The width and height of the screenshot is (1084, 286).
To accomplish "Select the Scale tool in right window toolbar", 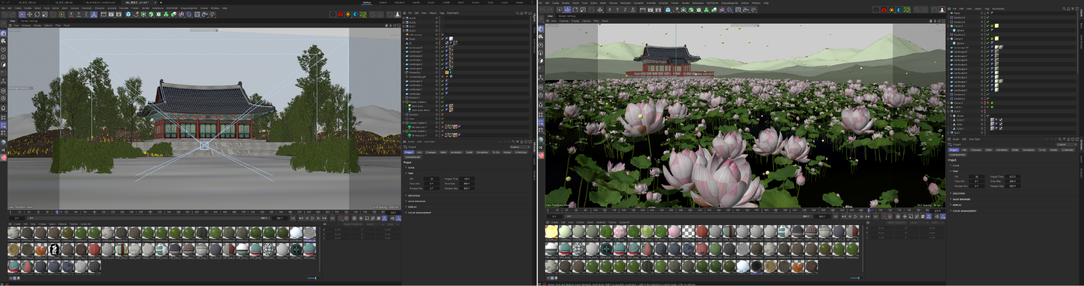I will (583, 10).
